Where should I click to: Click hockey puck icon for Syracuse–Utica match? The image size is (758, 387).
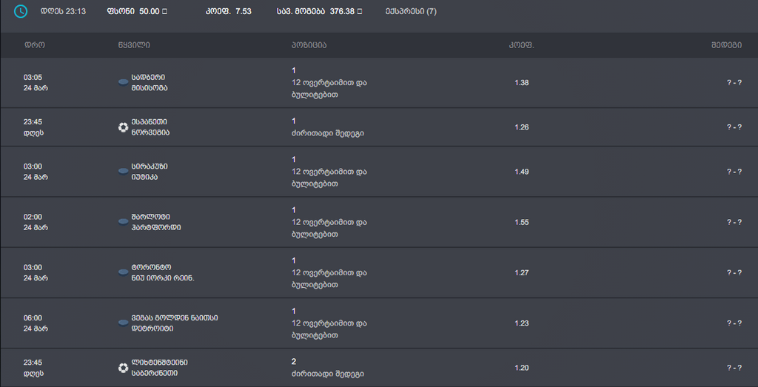(123, 172)
